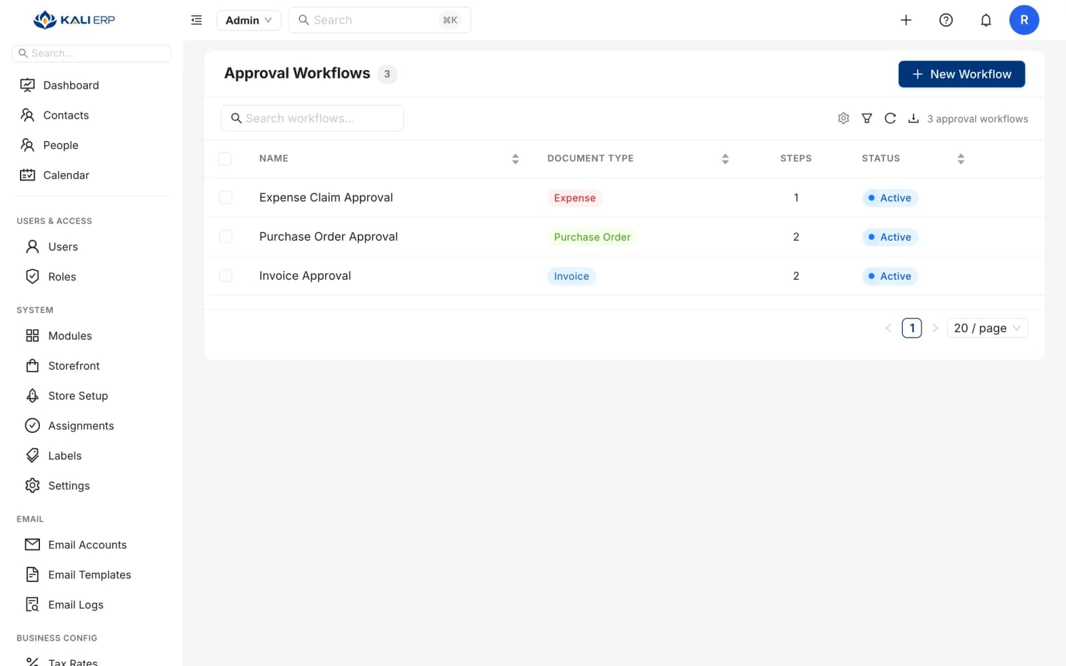Click the New Workflow button
Screen dimensions: 1066x666
(x=961, y=74)
